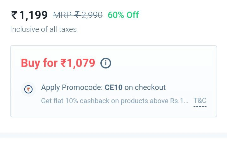Click the info icon beside Buy for ₹1,079
Image resolution: width=227 pixels, height=148 pixels.
tap(106, 63)
